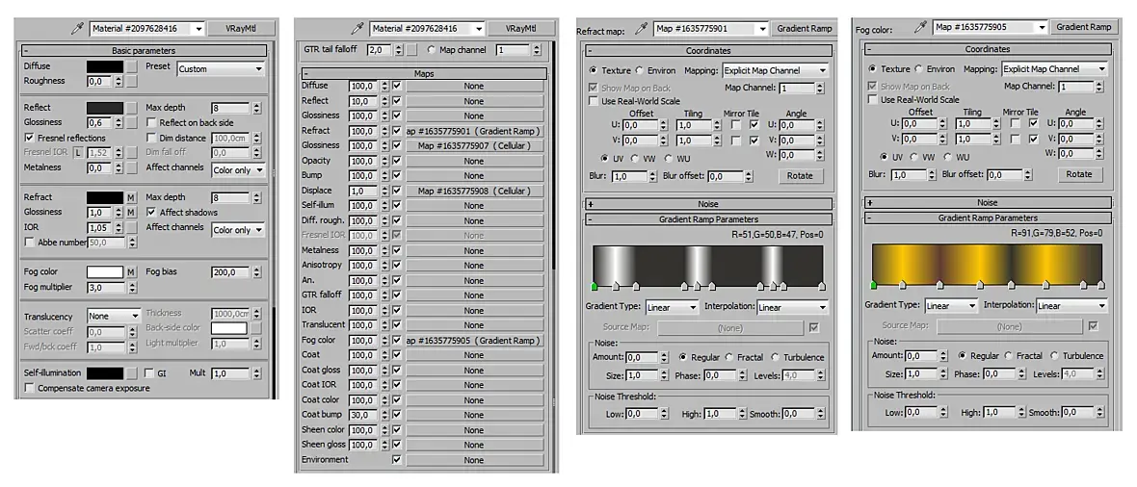Enable Reflect on back side
Screen dimensions: 1137x487
pos(151,122)
